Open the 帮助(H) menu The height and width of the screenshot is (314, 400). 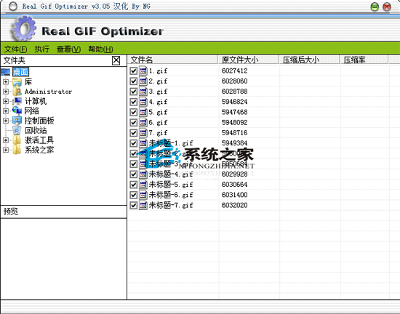click(x=100, y=49)
